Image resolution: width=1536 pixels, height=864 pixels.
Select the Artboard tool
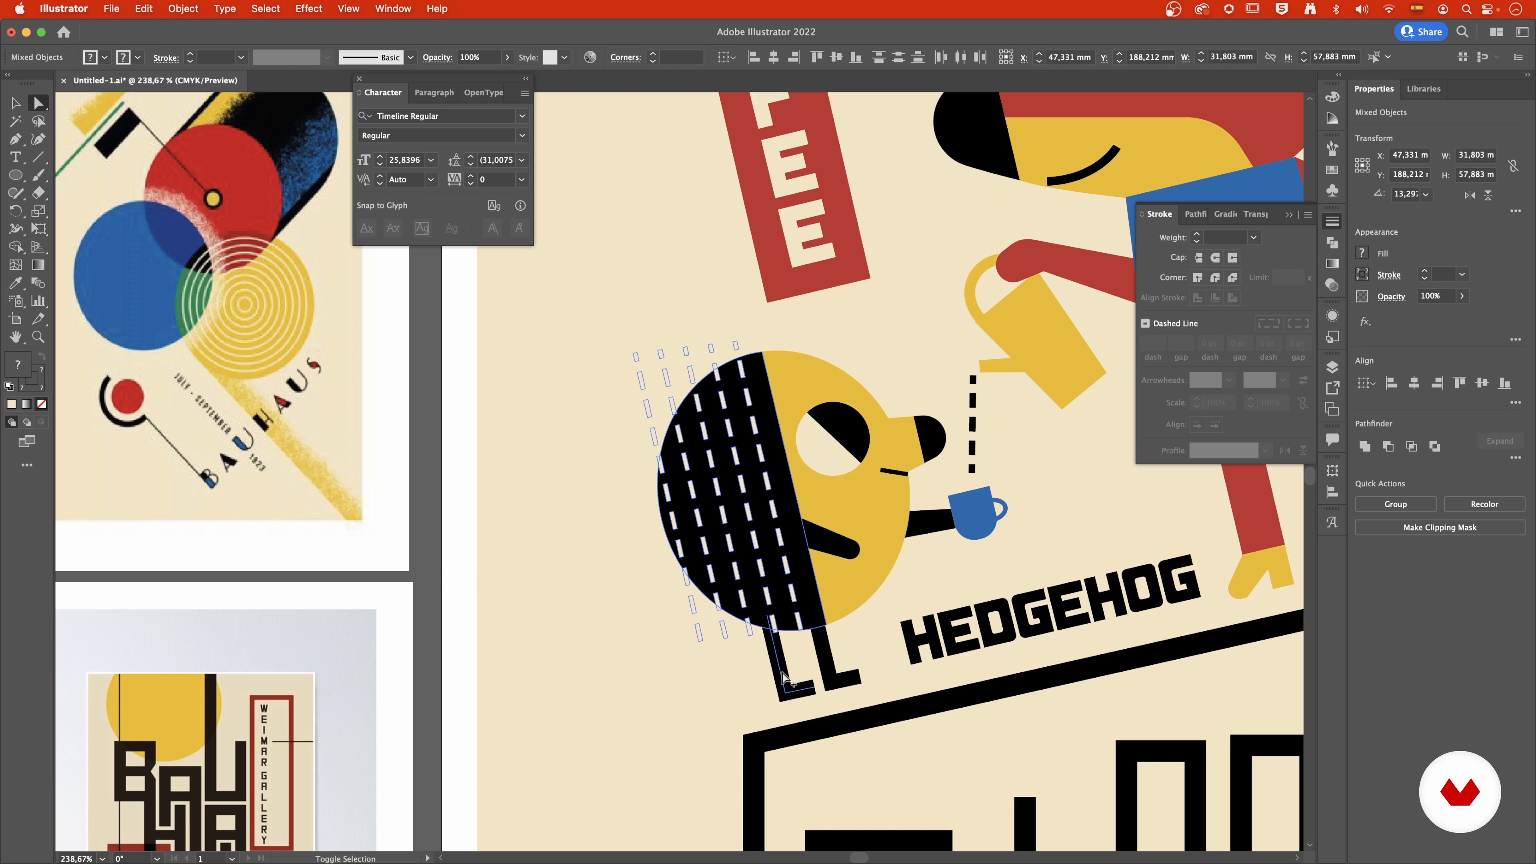pos(16,319)
